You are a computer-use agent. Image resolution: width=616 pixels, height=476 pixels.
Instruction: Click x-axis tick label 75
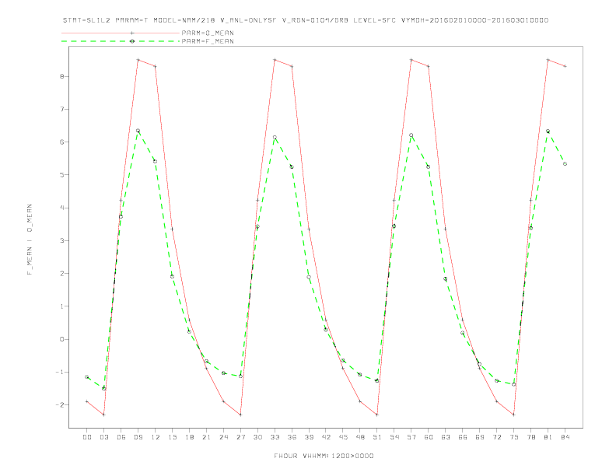514,437
